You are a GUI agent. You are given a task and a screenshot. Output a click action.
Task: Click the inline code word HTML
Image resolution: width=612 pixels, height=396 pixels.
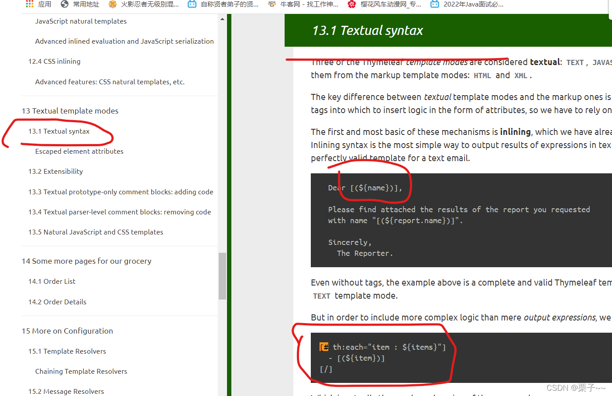[x=482, y=76]
